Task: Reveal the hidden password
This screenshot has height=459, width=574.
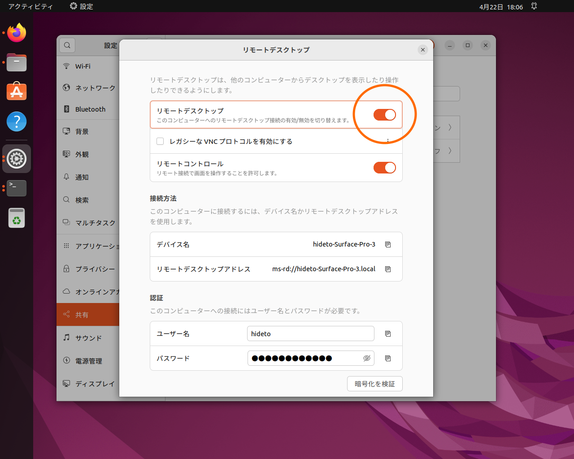Action: pos(367,358)
